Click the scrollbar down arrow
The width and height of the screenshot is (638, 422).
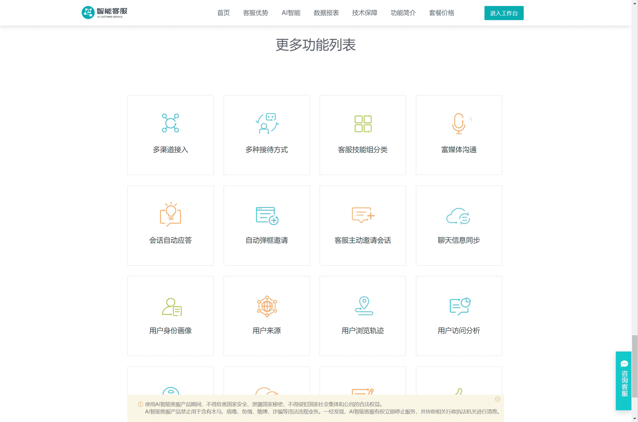pos(634,419)
